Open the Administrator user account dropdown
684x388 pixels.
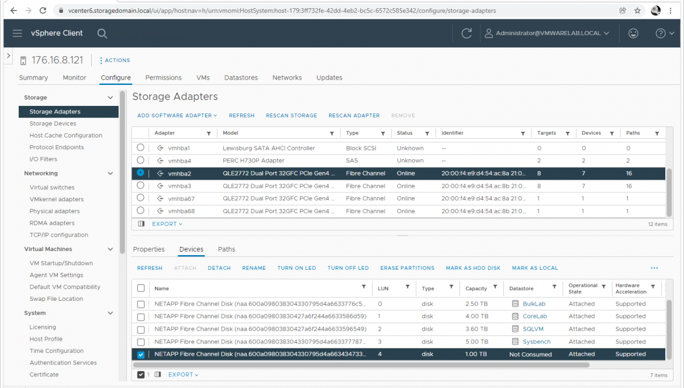click(547, 33)
